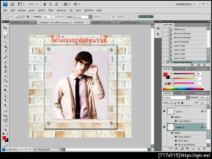Click Add to selection option
212x159 pixels.
click(20, 17)
